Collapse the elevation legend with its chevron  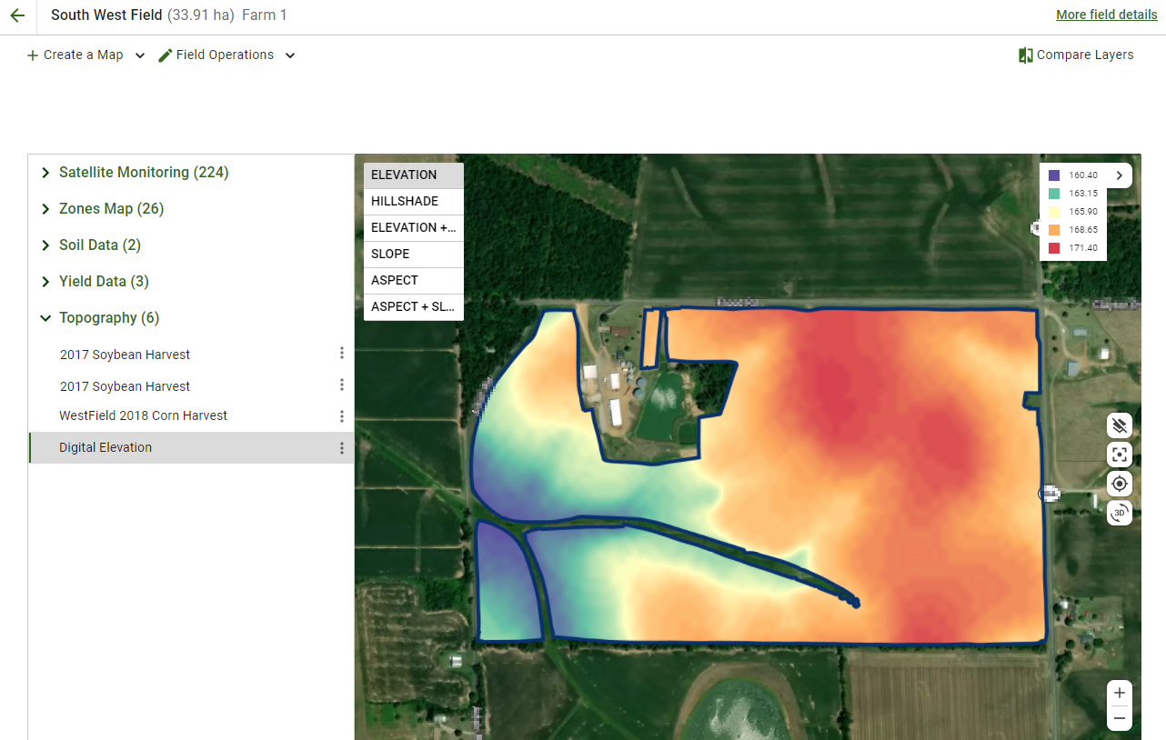click(x=1120, y=175)
